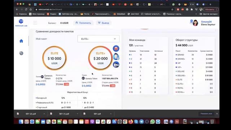Open Finder in the Dock
Image resolution: width=231 pixels, height=130 pixels.
(x=21, y=122)
